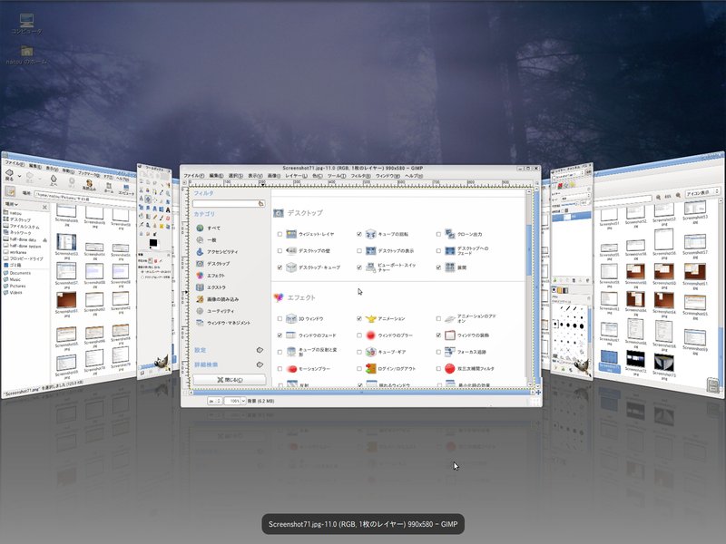Select Pictures in the left file manager sidebar
This screenshot has height=544, width=726.
coord(17,286)
